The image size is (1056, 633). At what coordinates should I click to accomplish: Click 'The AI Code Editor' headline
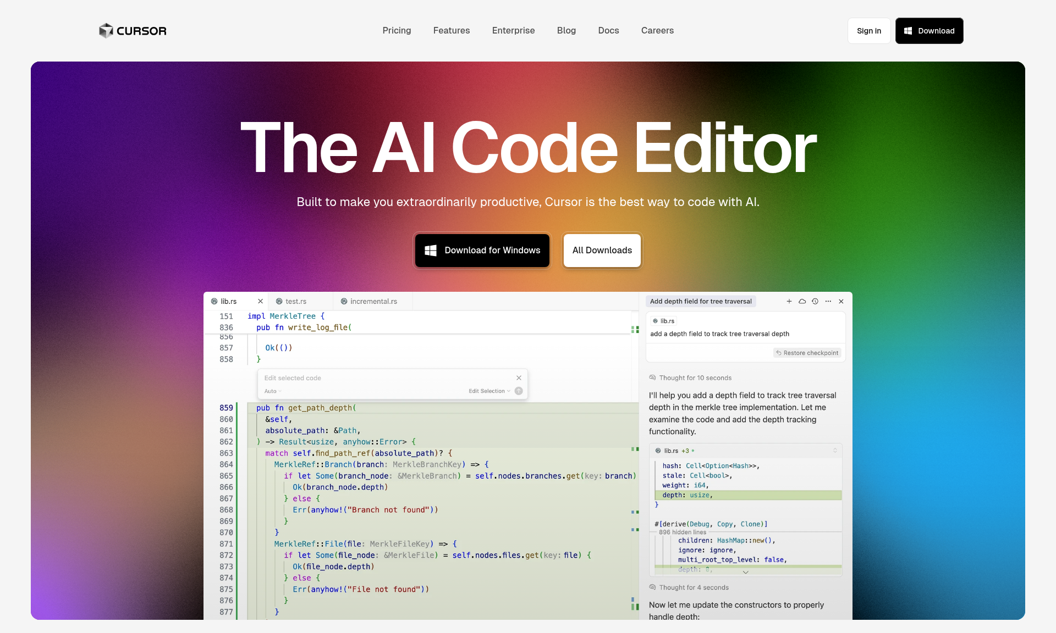[x=528, y=148]
